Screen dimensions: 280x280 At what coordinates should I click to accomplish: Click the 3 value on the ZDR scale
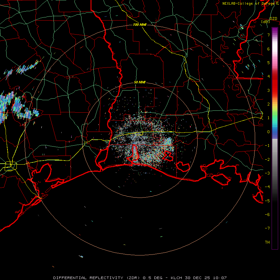268,90
